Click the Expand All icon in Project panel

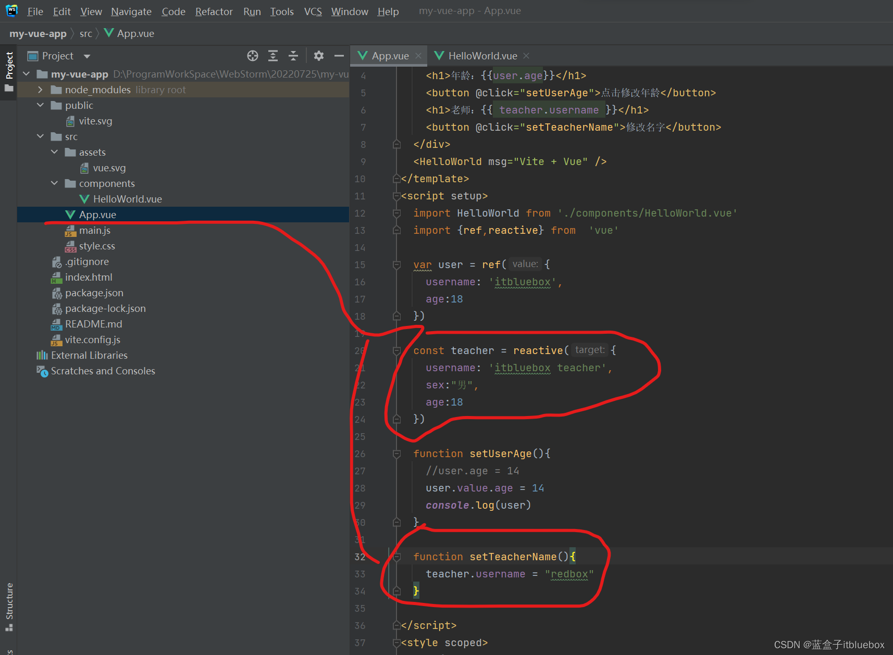(x=273, y=56)
